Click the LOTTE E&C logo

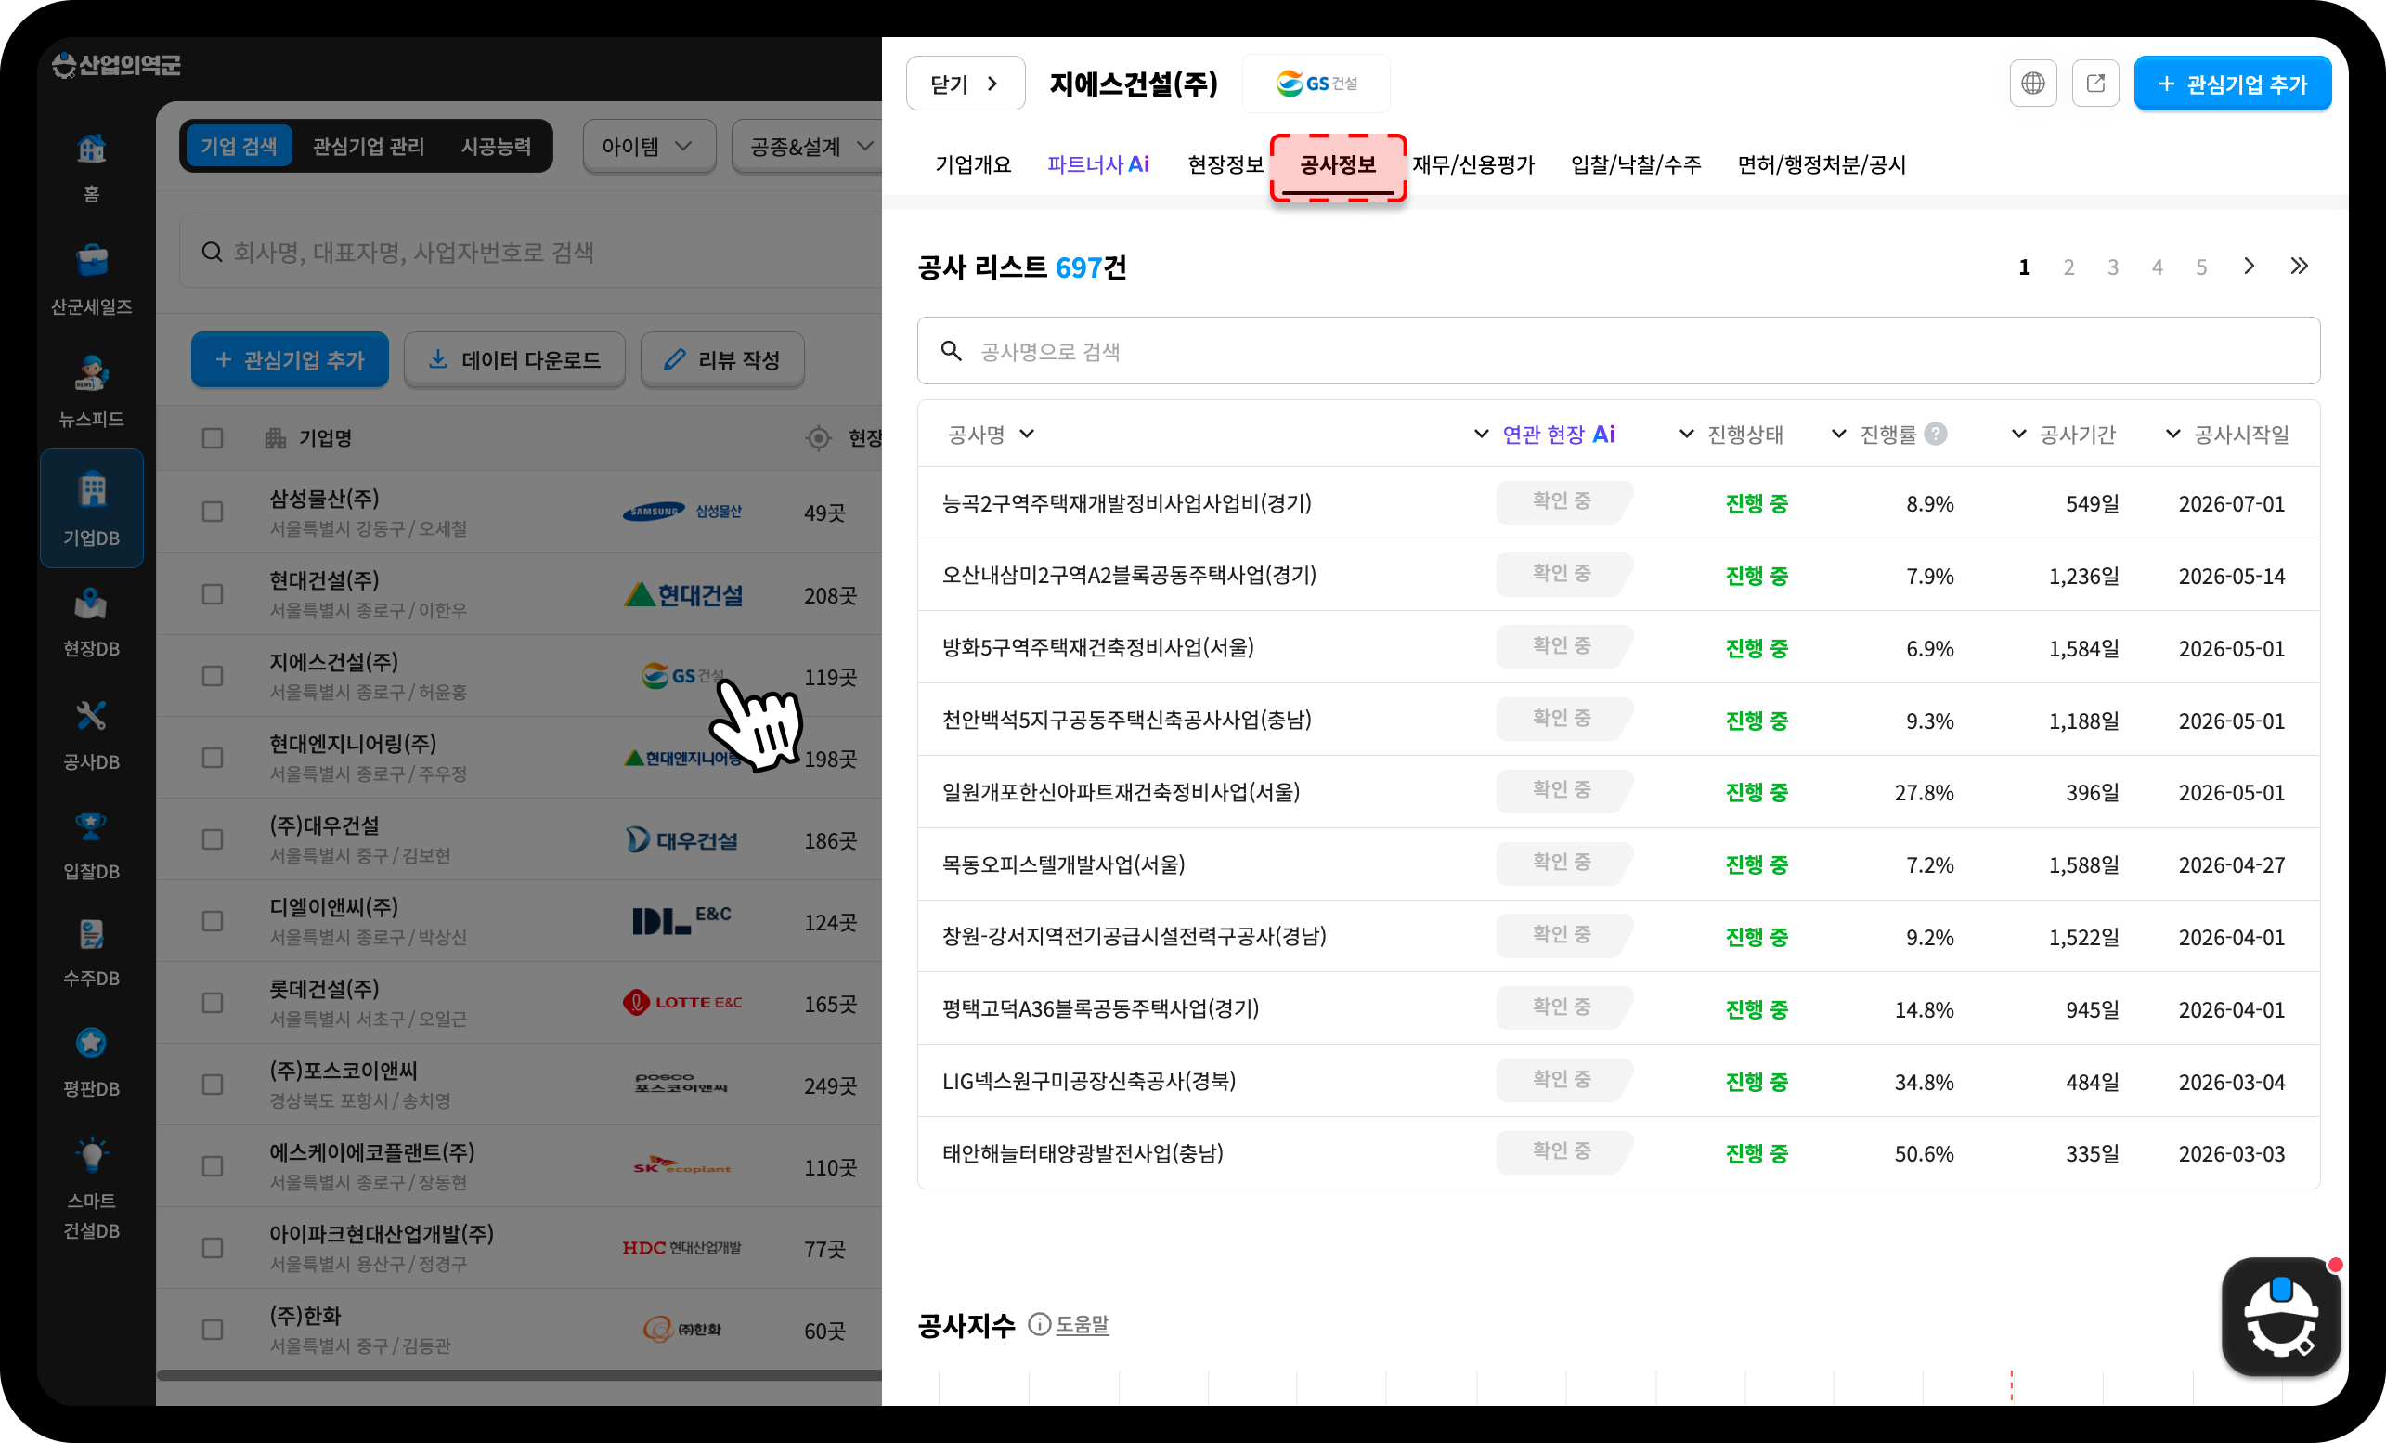pos(681,1002)
